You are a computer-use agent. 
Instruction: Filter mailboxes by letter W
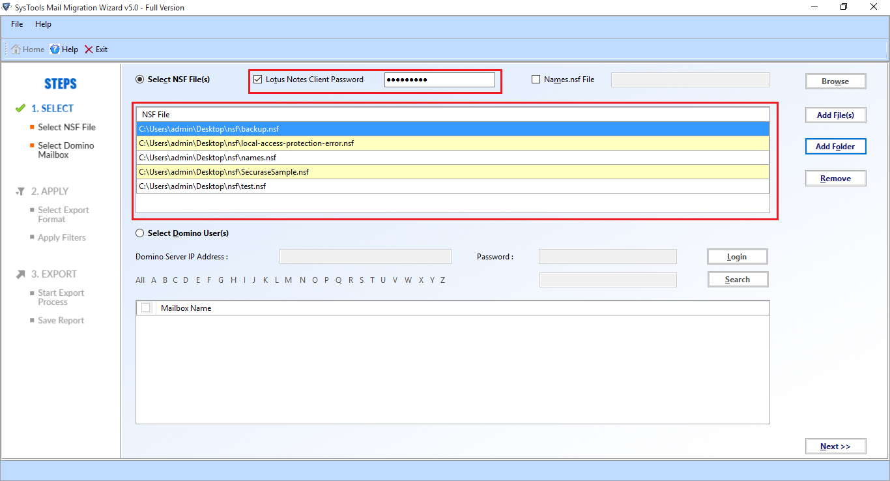408,280
